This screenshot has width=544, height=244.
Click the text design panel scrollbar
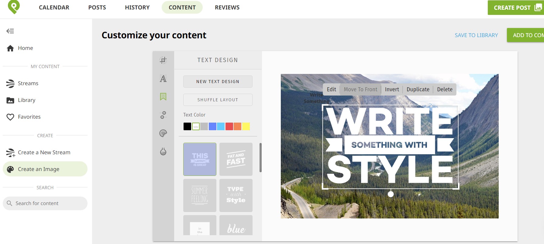260,158
